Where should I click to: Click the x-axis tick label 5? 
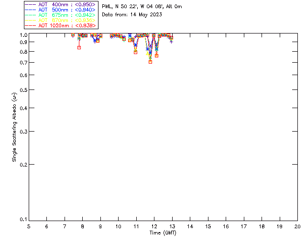(29, 226)
